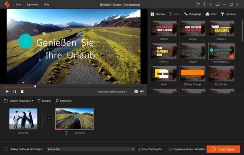The image size is (244, 155).
Task: Click the playback progress slider handle
Action: click(35, 86)
